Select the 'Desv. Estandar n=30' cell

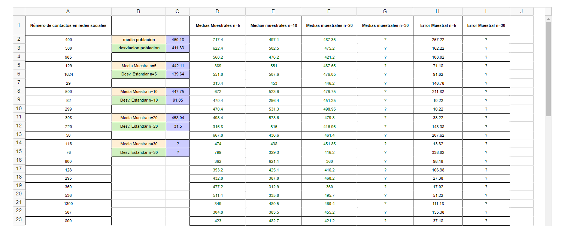click(x=139, y=152)
